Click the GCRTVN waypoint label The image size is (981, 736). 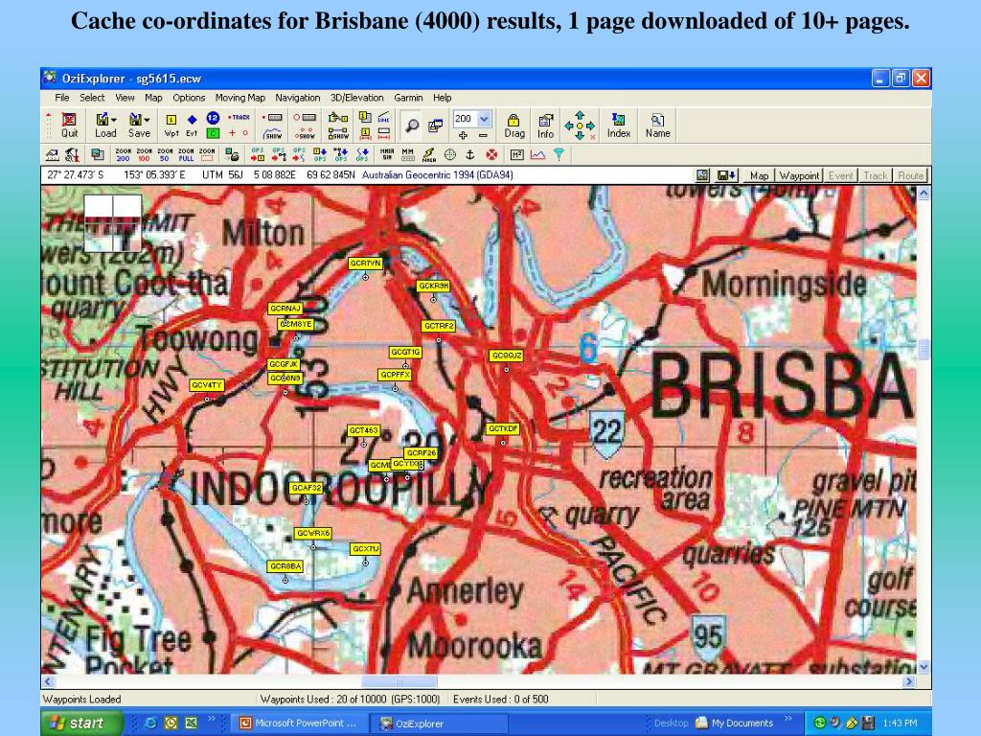pos(365,264)
